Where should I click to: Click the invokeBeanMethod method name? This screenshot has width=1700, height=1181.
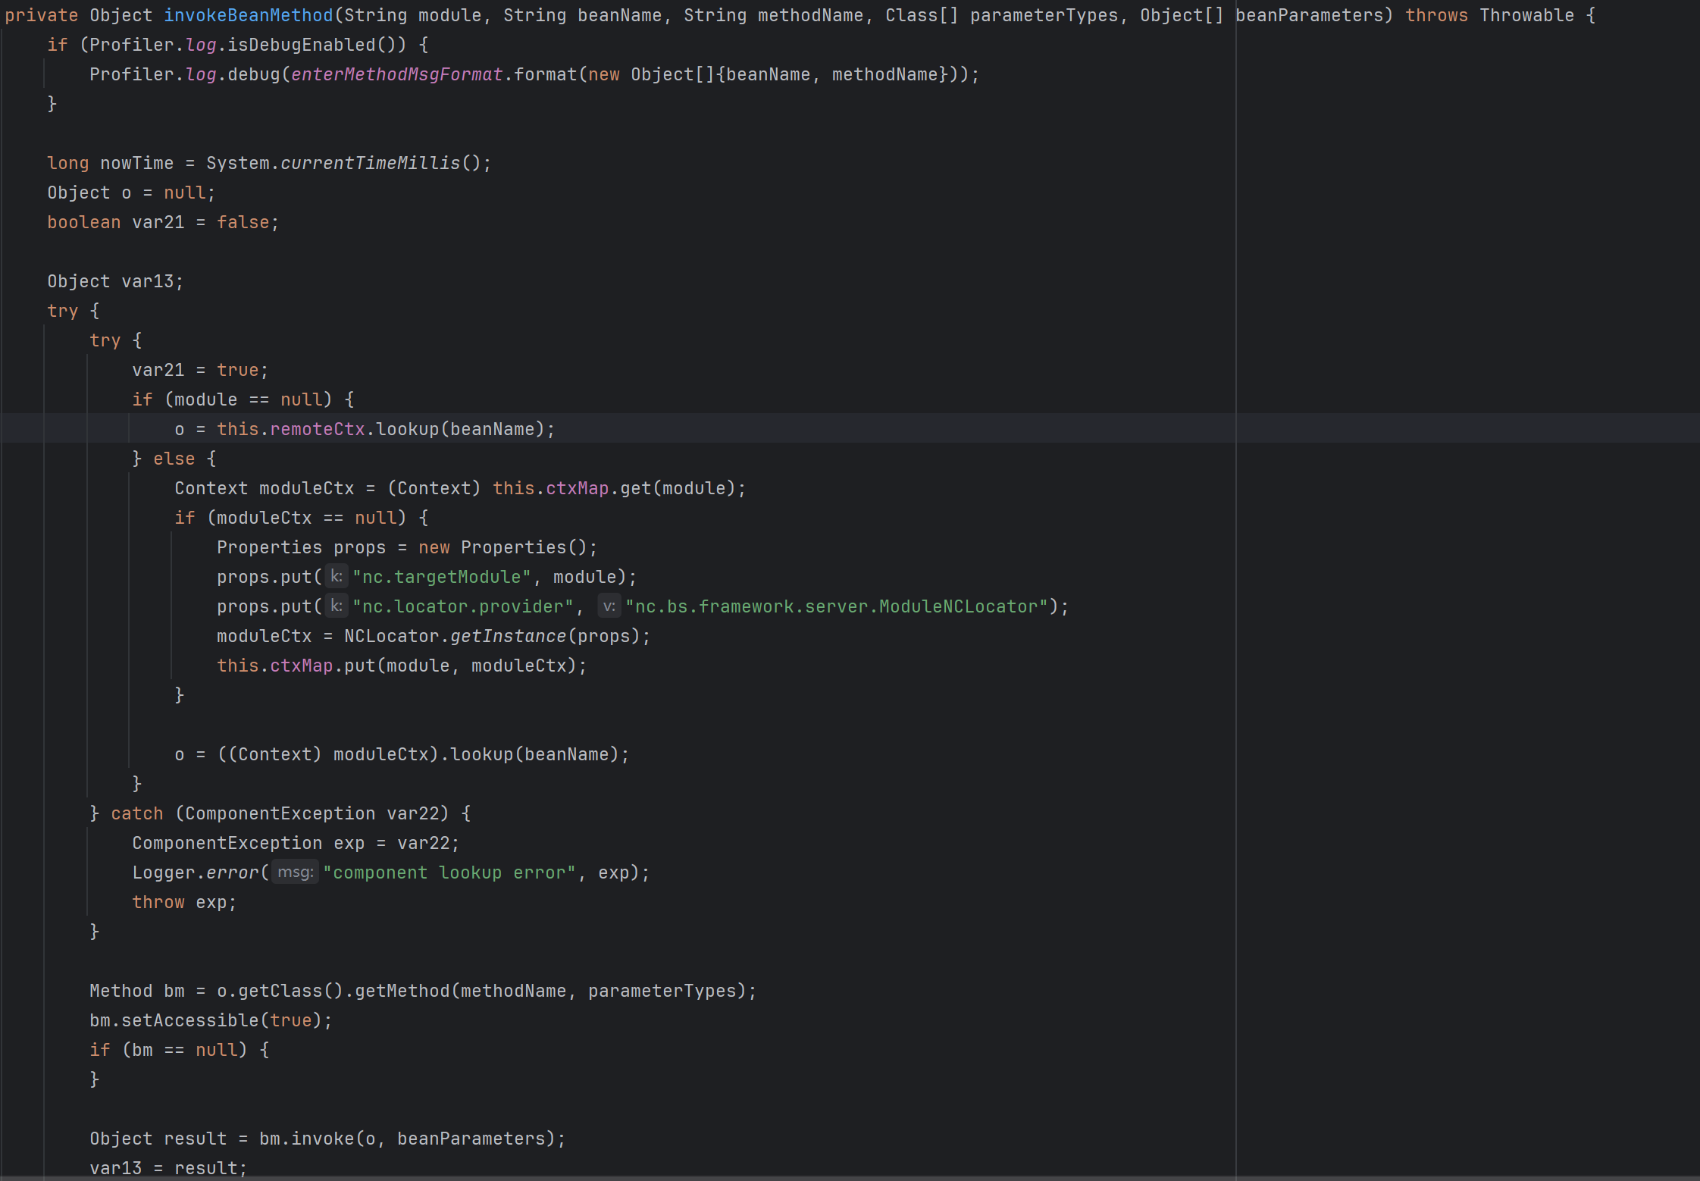tap(249, 15)
